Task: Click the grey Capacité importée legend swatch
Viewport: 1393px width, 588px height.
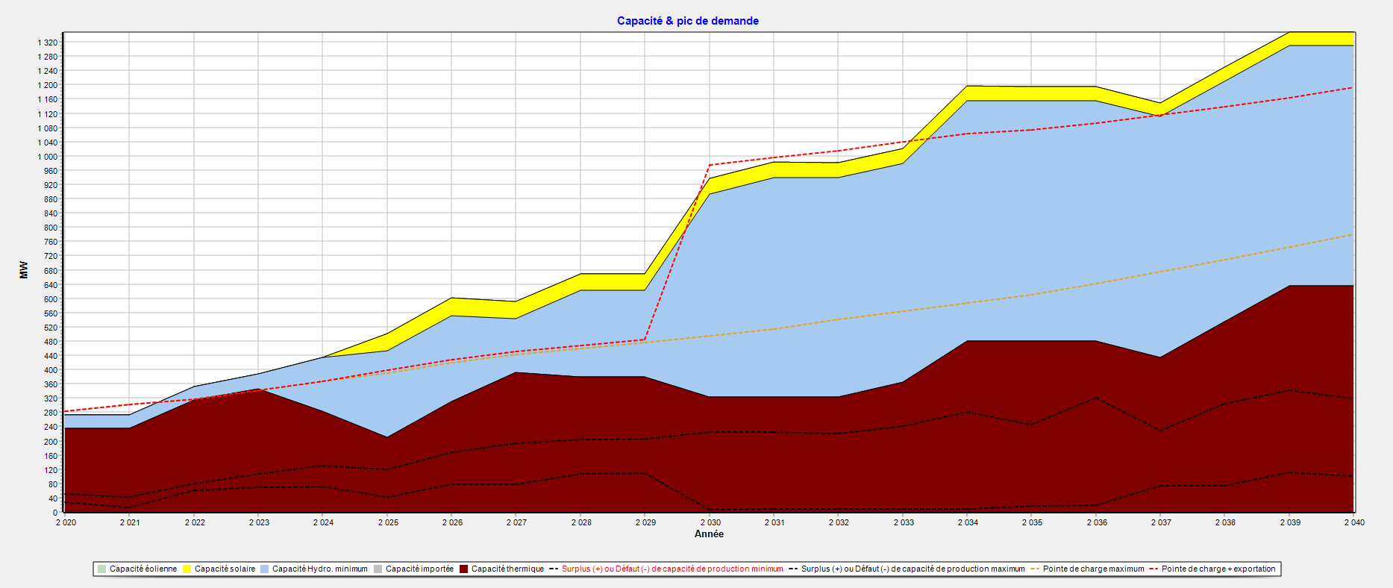Action: [378, 569]
